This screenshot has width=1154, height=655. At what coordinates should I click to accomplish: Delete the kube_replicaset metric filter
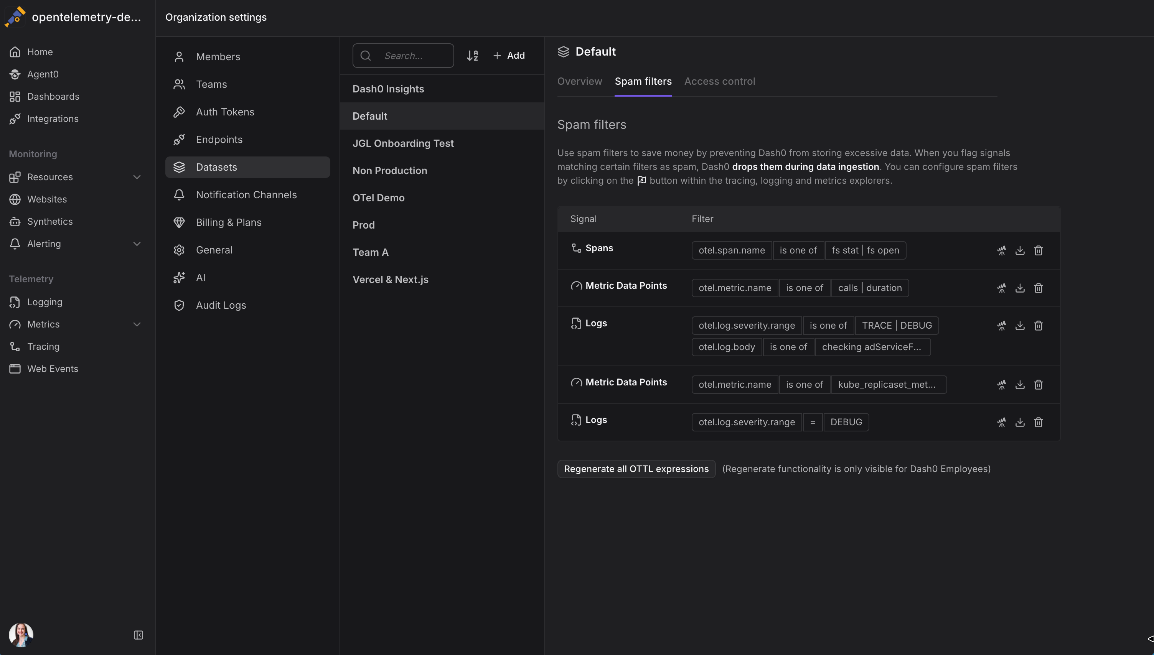pyautogui.click(x=1038, y=385)
